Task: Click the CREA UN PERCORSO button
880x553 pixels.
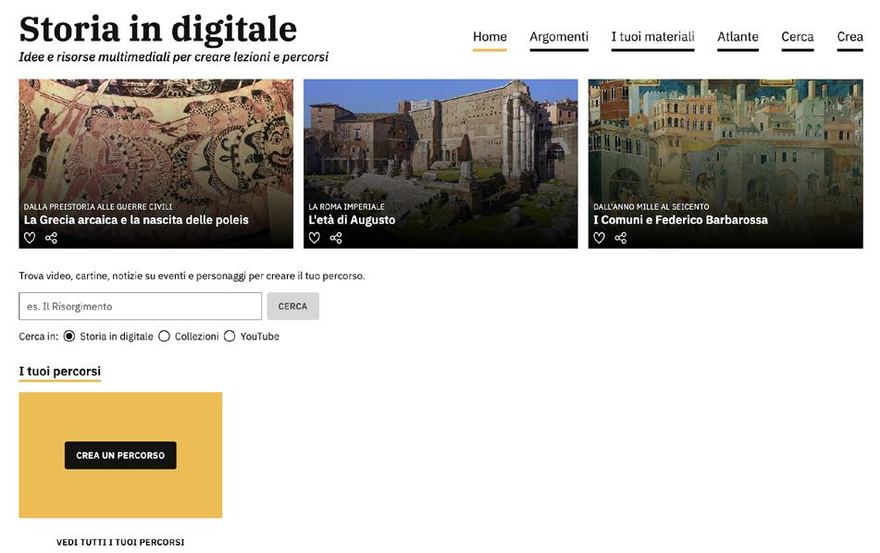Action: tap(120, 455)
